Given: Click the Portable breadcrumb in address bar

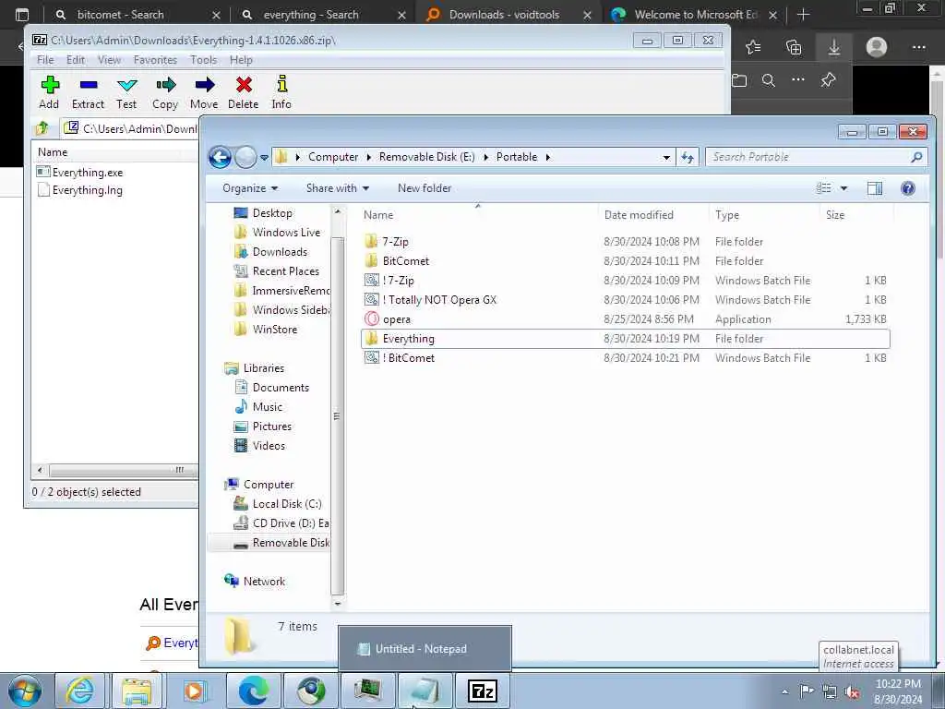Looking at the screenshot, I should 517,157.
